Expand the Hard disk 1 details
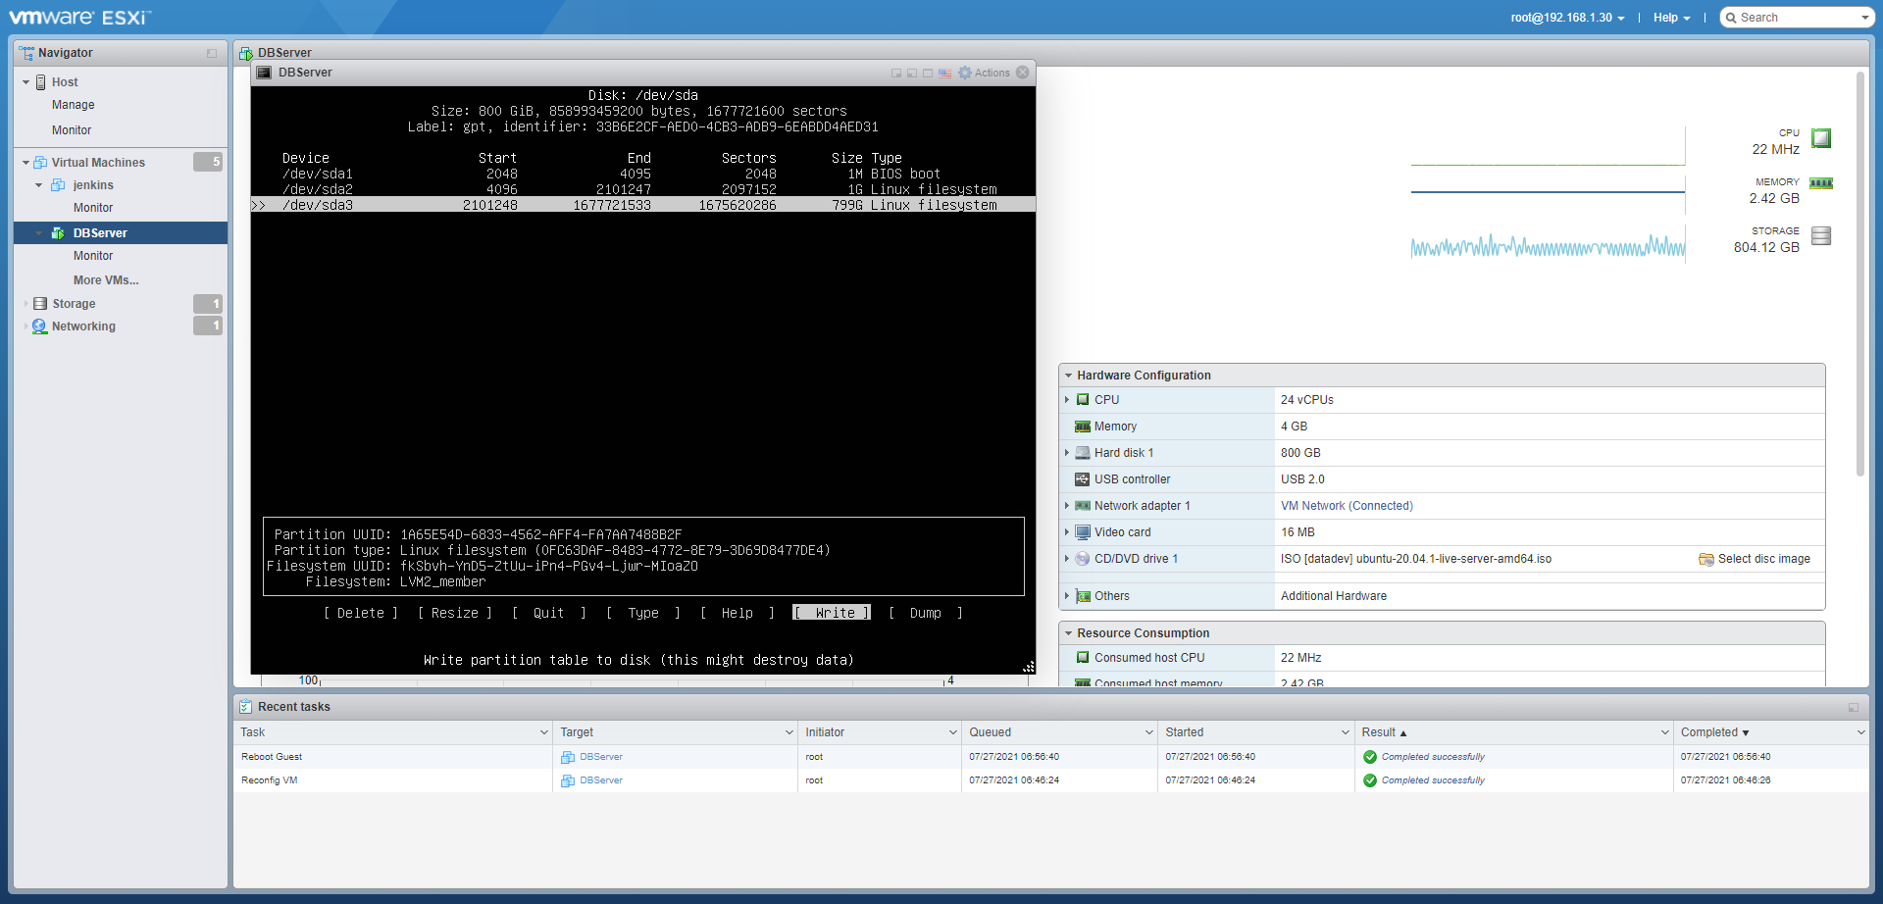Image resolution: width=1883 pixels, height=904 pixels. (x=1067, y=453)
